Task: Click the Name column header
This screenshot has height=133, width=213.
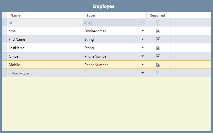Action: pos(45,15)
